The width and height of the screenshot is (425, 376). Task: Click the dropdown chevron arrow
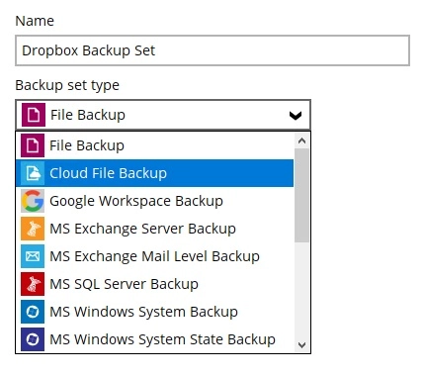(x=296, y=116)
